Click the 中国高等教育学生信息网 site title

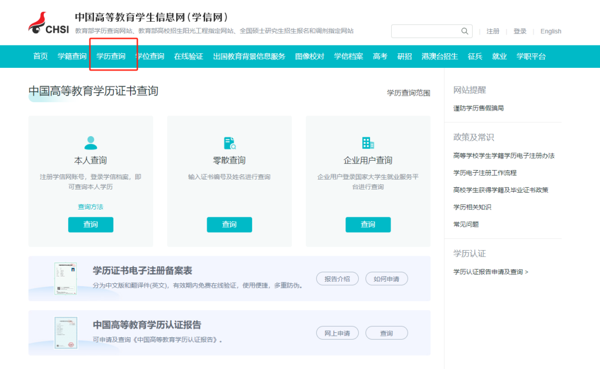(x=152, y=17)
